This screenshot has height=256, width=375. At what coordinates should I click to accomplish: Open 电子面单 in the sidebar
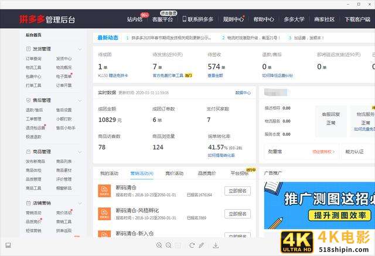pos(64,77)
